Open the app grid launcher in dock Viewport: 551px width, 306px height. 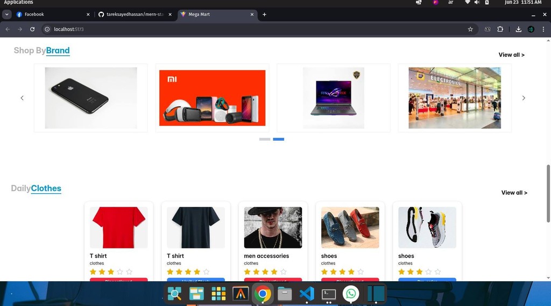tap(218, 294)
